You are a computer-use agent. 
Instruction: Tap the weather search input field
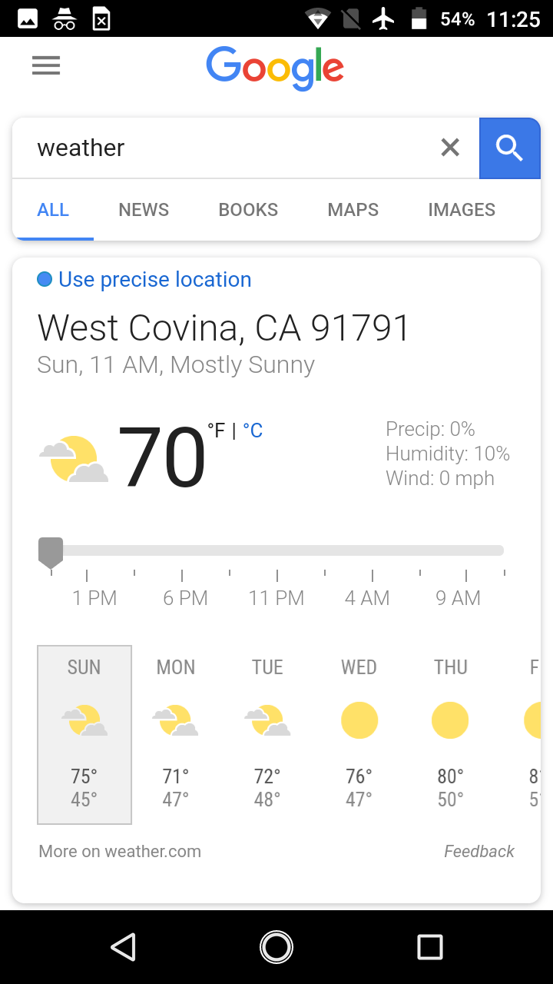coord(230,148)
